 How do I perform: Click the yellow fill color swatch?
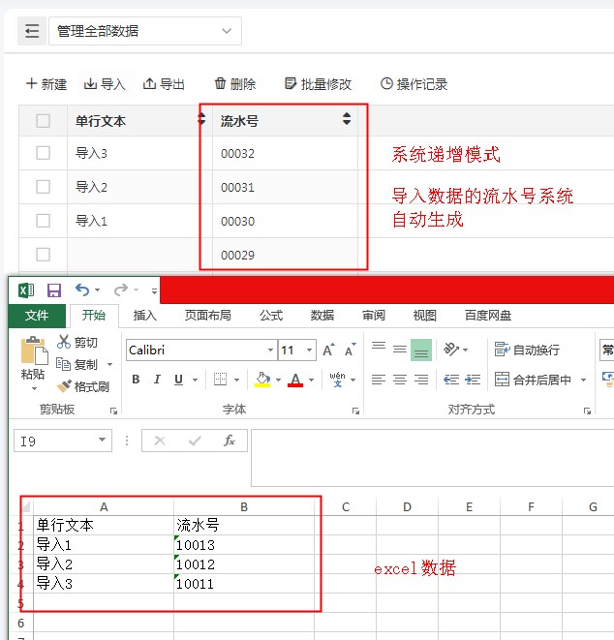click(x=262, y=380)
